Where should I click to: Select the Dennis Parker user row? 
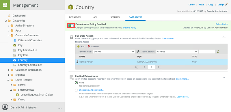[x=151, y=62]
